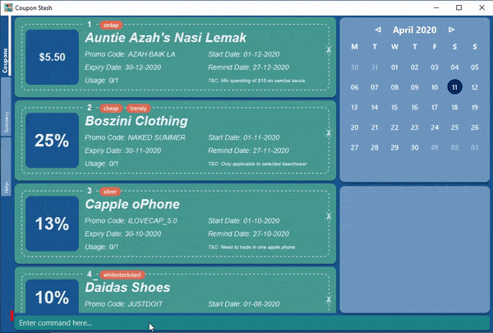Screen dimensions: 493x333
Task: Click 'Start Date: 01-11-2020' text
Action: (244, 137)
